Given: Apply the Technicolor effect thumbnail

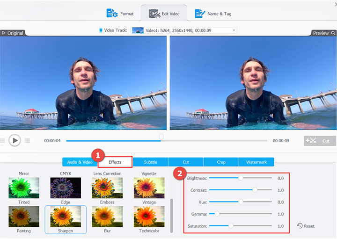Looking at the screenshot, I should [x=149, y=217].
